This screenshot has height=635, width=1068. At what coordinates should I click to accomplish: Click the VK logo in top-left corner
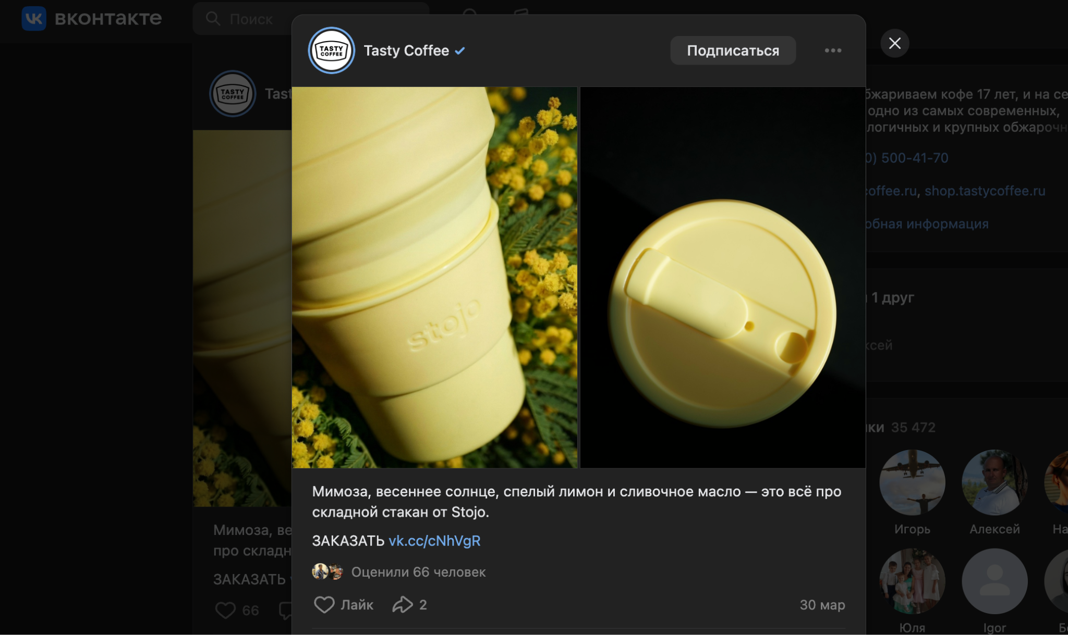coord(33,18)
